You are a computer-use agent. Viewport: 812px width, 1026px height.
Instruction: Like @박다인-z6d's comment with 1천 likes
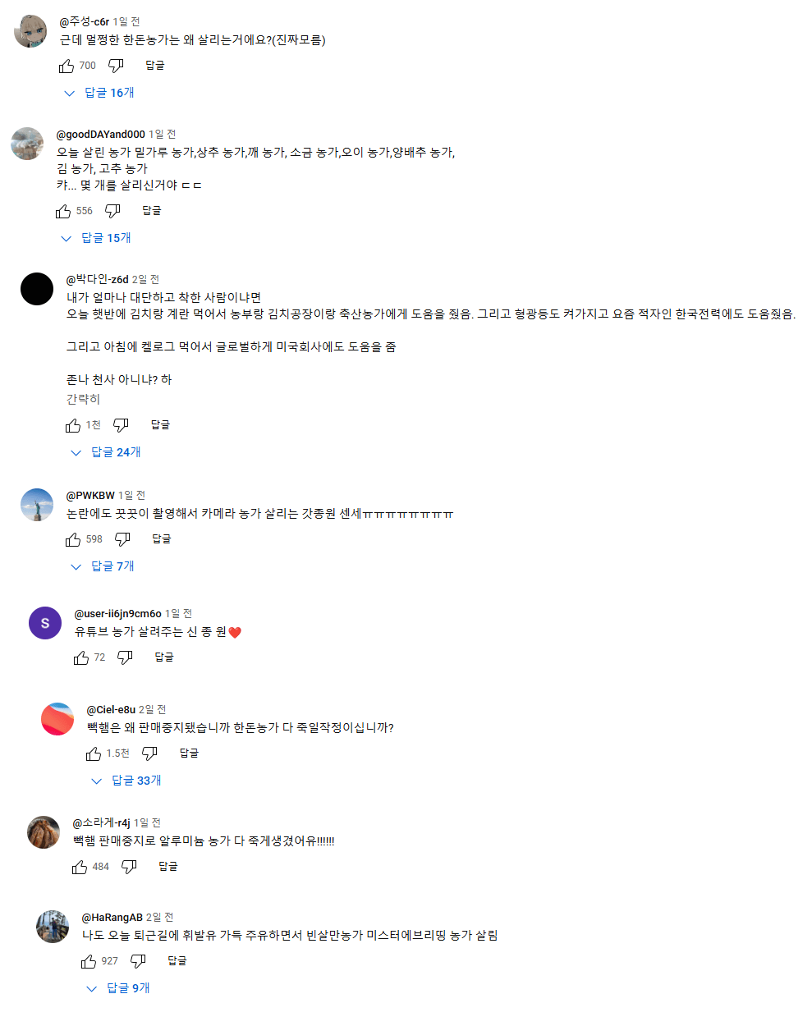[73, 425]
